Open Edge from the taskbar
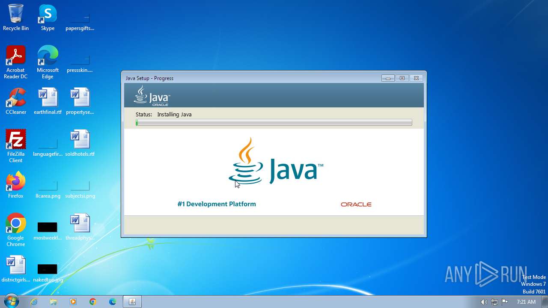This screenshot has width=548, height=308. [x=113, y=302]
